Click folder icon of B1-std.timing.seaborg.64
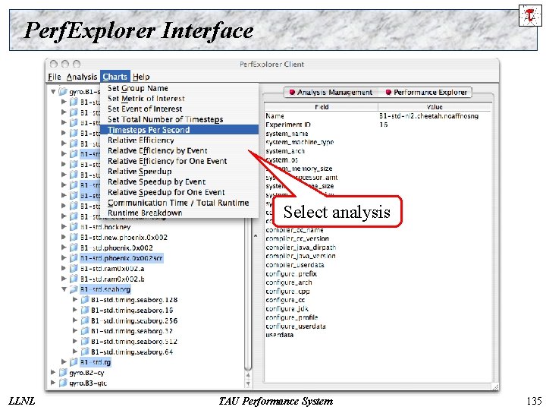546x410 pixels. (85, 352)
